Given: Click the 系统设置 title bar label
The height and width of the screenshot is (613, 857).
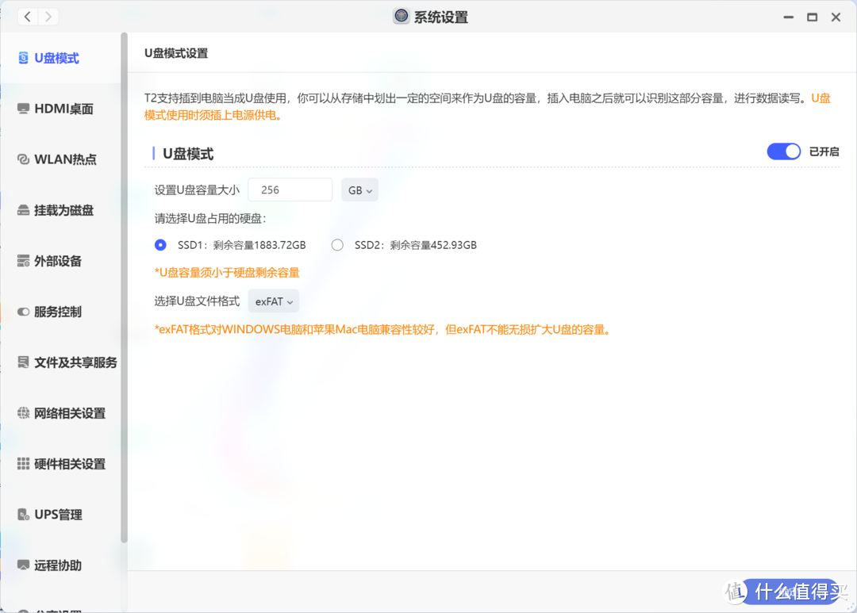Looking at the screenshot, I should coord(440,16).
